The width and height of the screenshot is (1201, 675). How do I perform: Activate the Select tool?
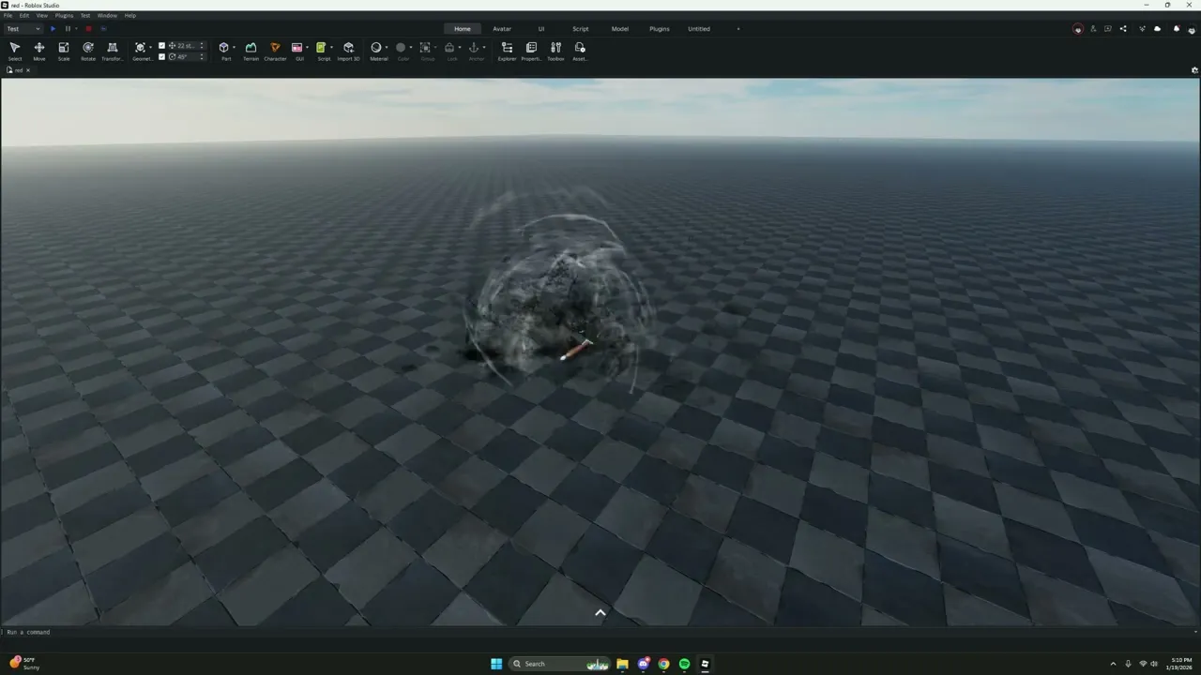pos(15,51)
